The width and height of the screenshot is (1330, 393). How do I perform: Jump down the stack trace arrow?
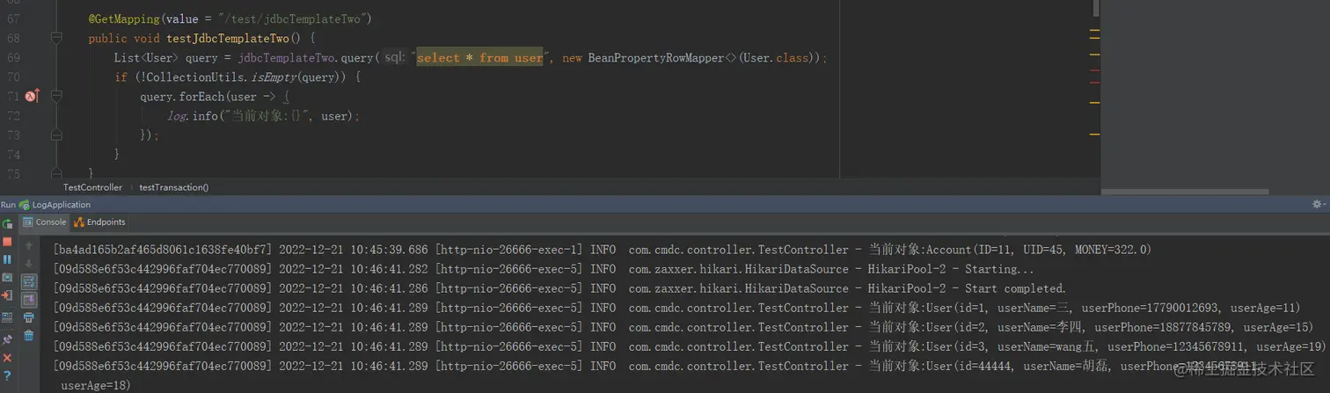coord(28,263)
